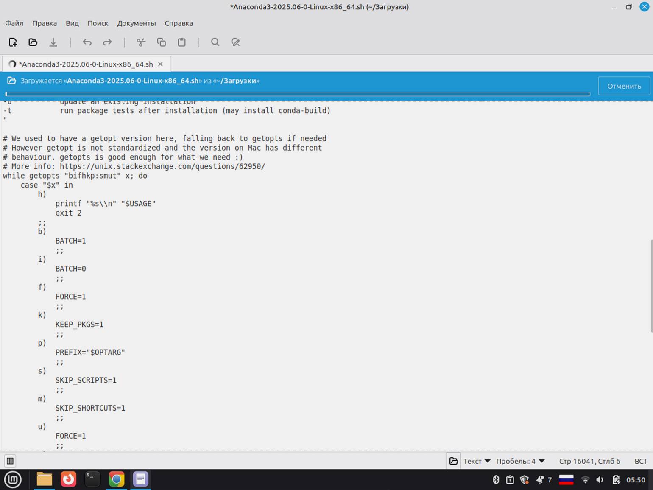This screenshot has width=653, height=490.
Task: Open the Документы menu
Action: pyautogui.click(x=136, y=23)
